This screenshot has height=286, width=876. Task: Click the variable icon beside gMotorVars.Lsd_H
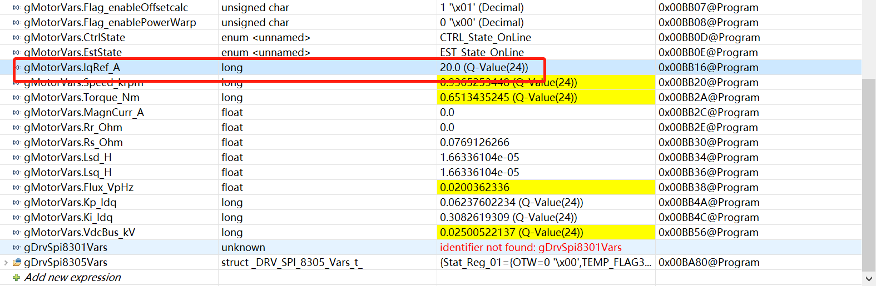click(x=17, y=158)
